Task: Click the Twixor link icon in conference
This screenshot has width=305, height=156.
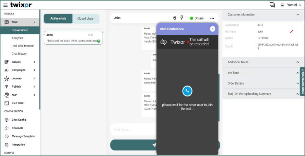Action: click(x=164, y=42)
